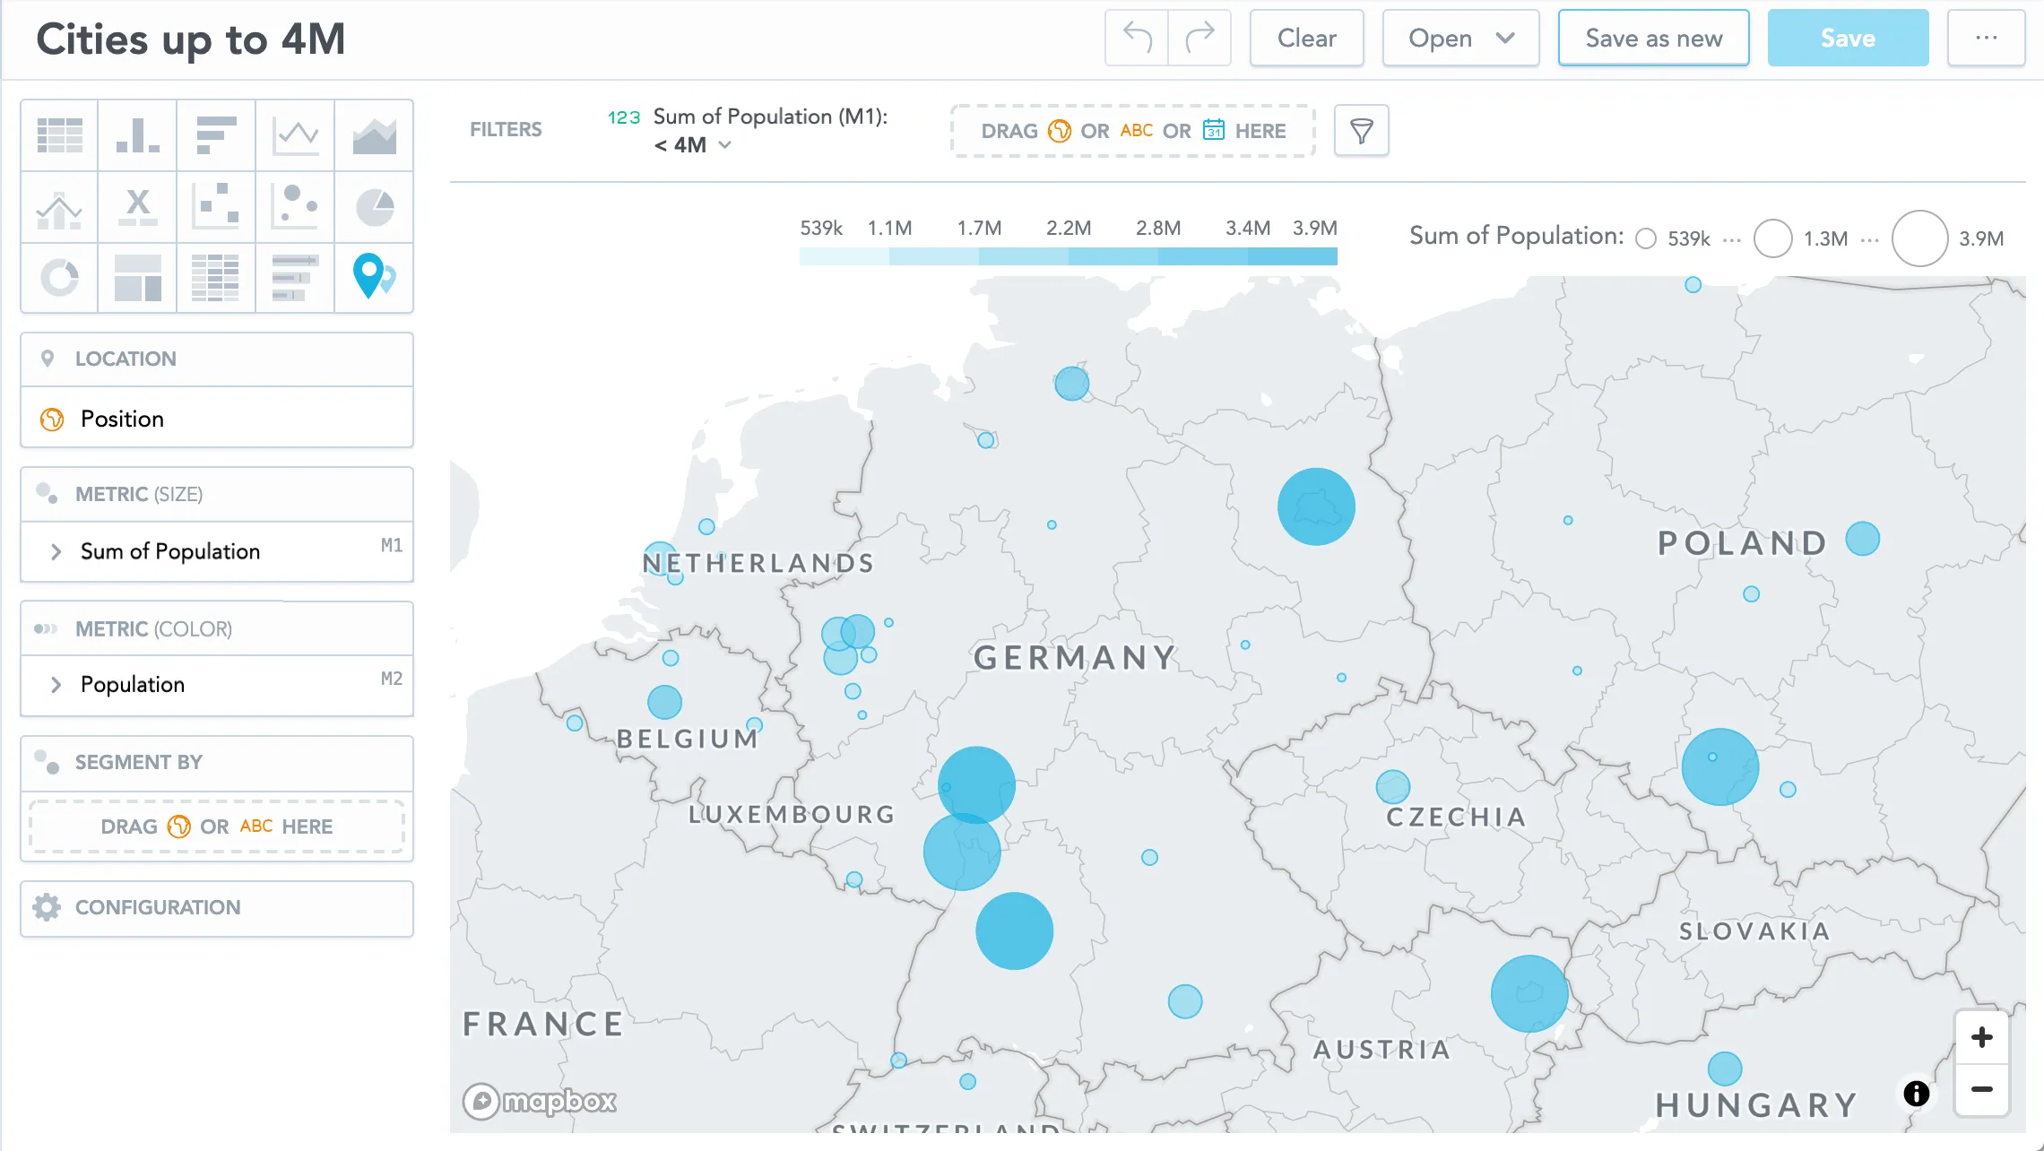Choose the line chart visualization

pos(294,134)
